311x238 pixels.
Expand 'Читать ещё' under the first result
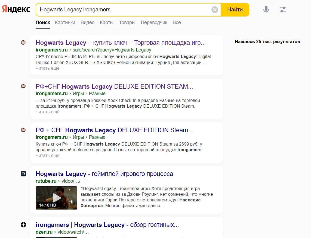click(48, 68)
